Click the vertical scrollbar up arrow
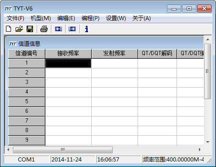The image size is (216, 167). coord(208,39)
